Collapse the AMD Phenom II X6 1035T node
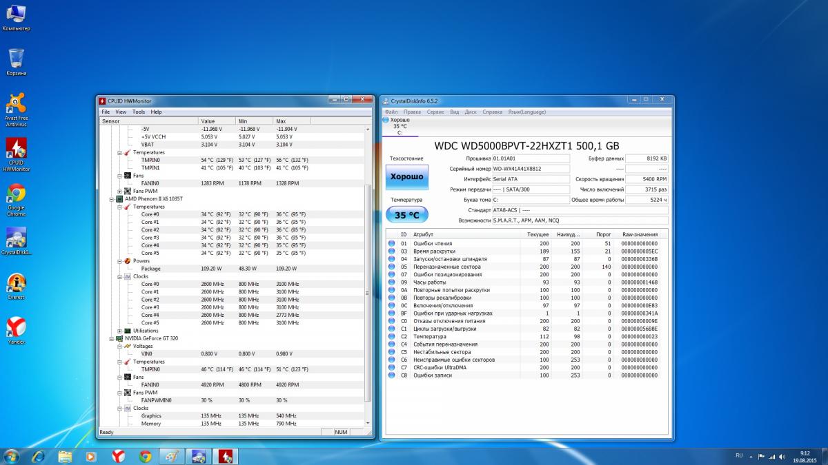This screenshot has width=828, height=465. [x=111, y=199]
